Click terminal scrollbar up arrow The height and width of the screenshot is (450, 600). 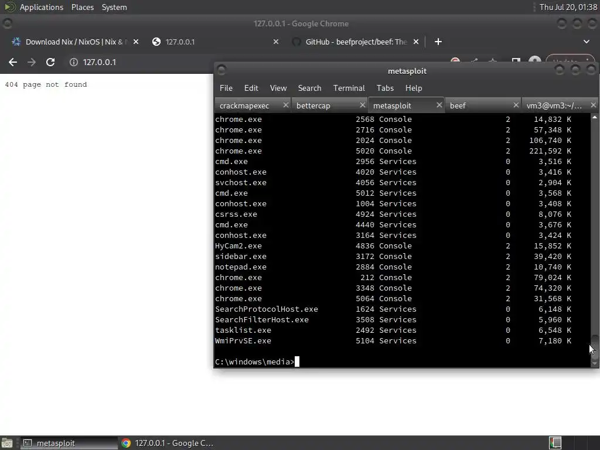[595, 117]
